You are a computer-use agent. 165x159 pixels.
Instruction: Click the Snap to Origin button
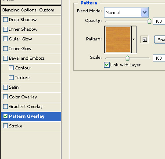(160, 40)
